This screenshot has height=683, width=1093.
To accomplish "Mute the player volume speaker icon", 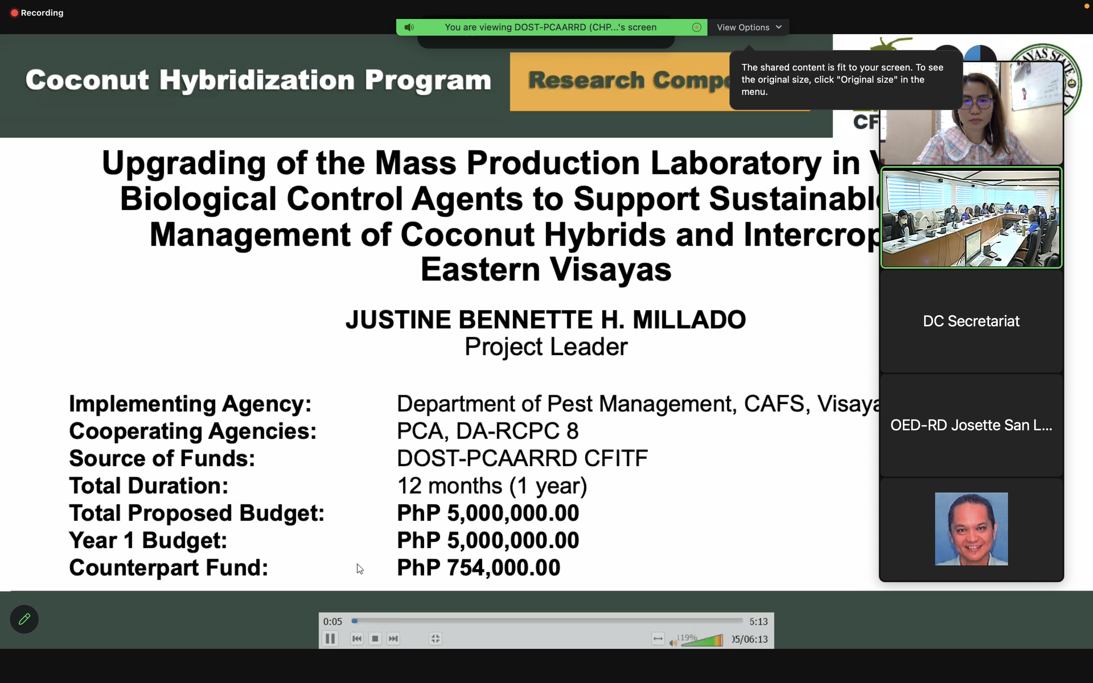I will 673,642.
